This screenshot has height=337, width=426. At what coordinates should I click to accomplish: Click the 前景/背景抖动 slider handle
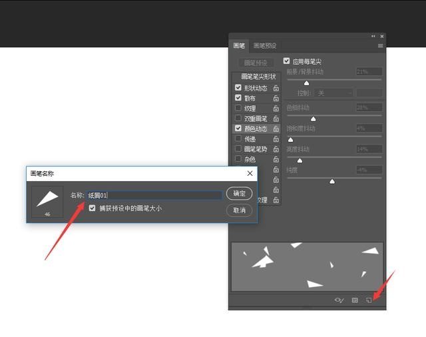click(306, 83)
